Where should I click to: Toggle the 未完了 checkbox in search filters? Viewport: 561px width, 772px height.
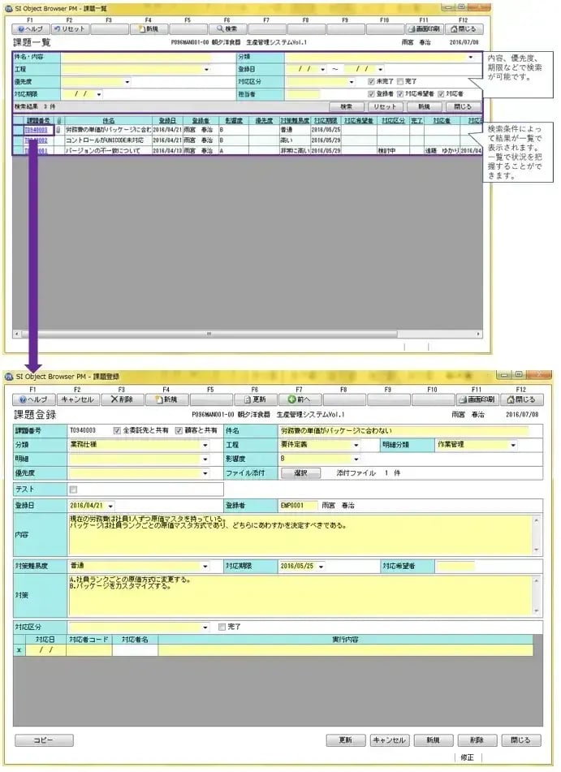371,82
